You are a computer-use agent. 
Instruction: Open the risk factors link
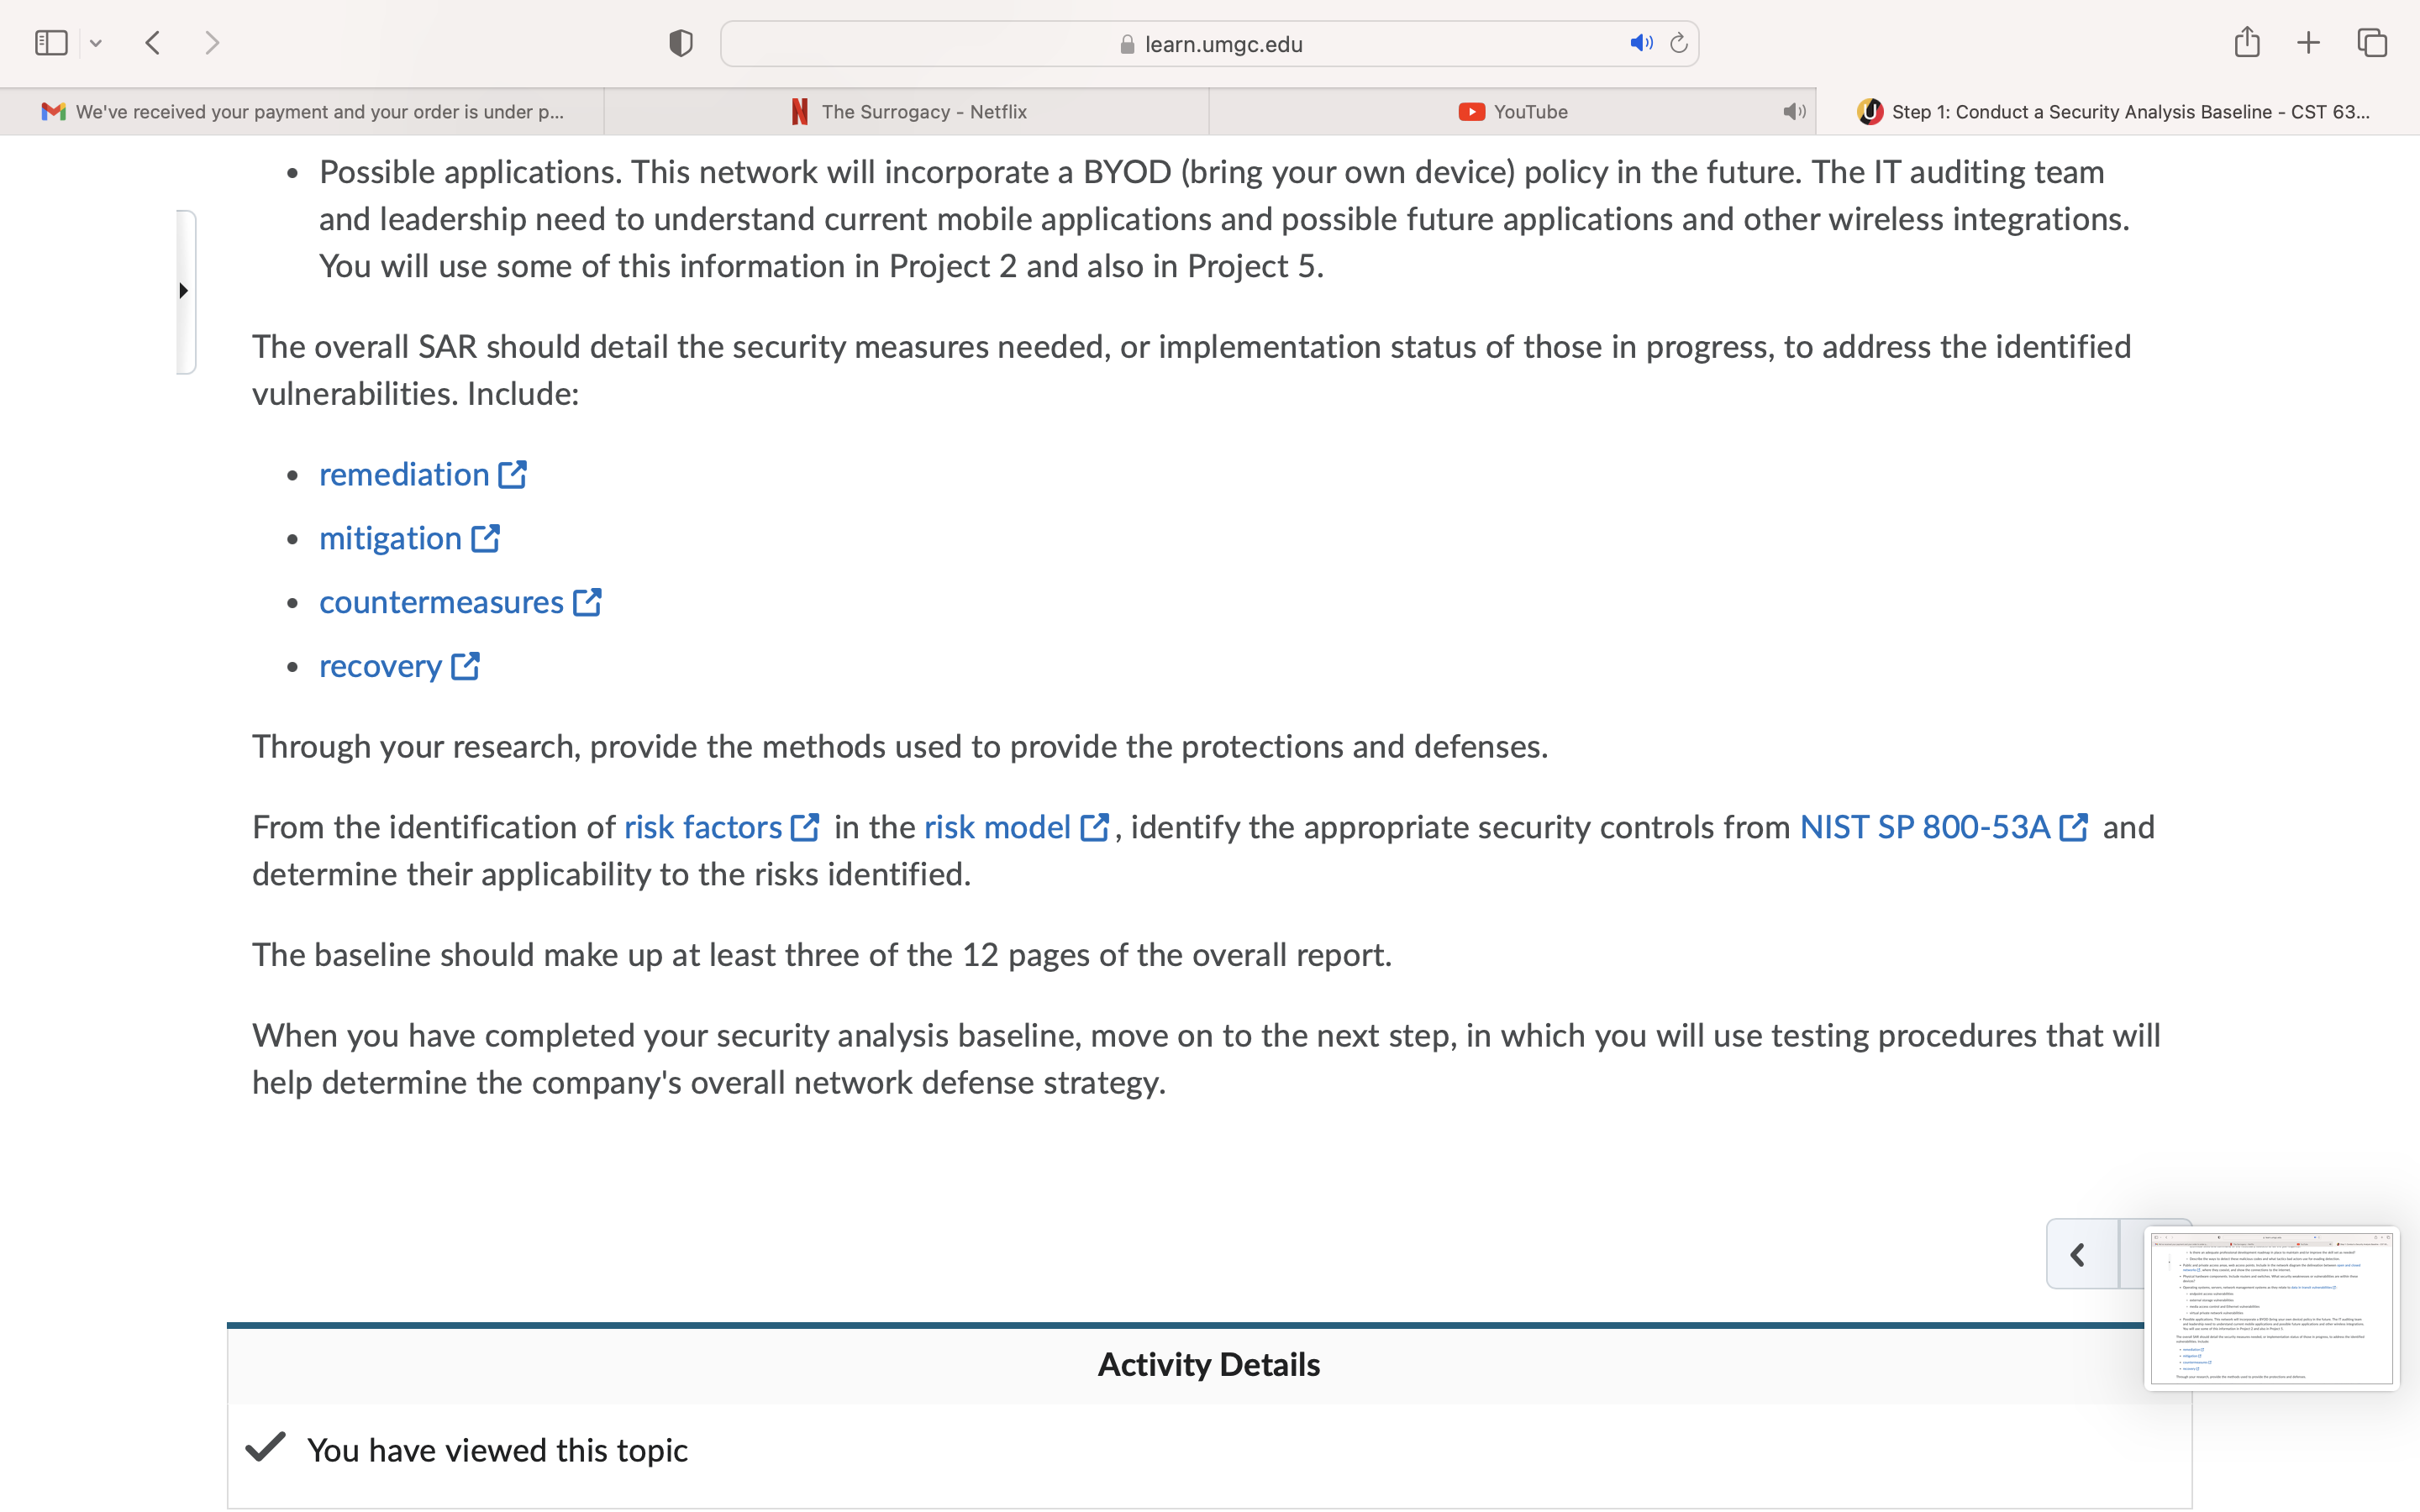tap(703, 827)
